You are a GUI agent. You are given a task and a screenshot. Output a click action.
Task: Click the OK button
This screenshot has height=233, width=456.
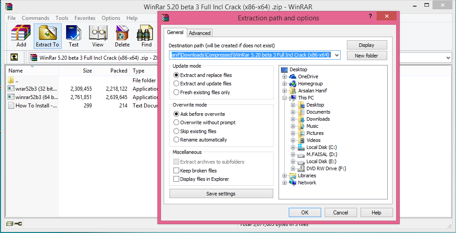coord(305,212)
